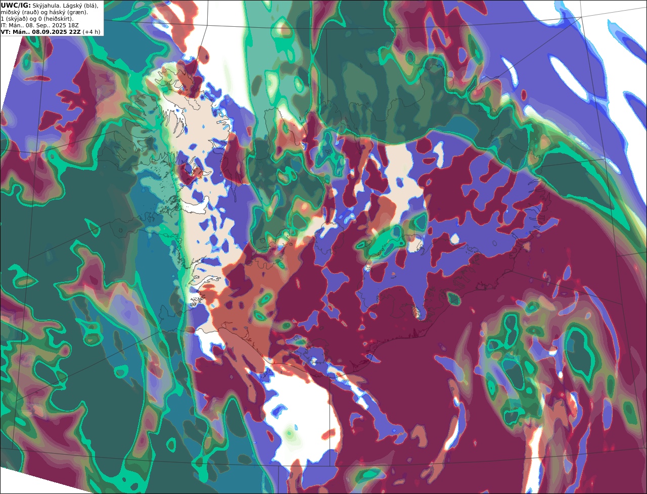Click the "(+4 h)" forecast offset

pyautogui.click(x=91, y=32)
